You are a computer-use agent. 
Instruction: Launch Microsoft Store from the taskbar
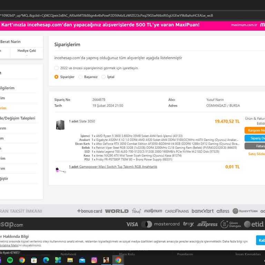(x=34, y=260)
